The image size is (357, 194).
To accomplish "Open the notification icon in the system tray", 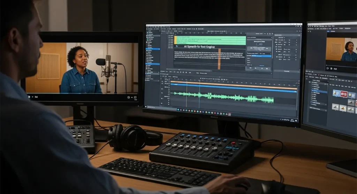I will pyautogui.click(x=296, y=120).
